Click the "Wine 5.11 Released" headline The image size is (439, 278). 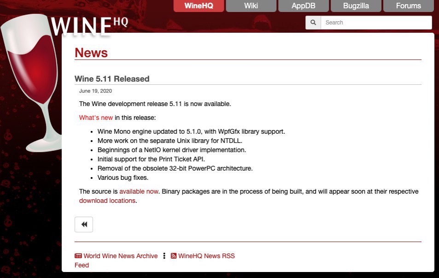(x=112, y=79)
